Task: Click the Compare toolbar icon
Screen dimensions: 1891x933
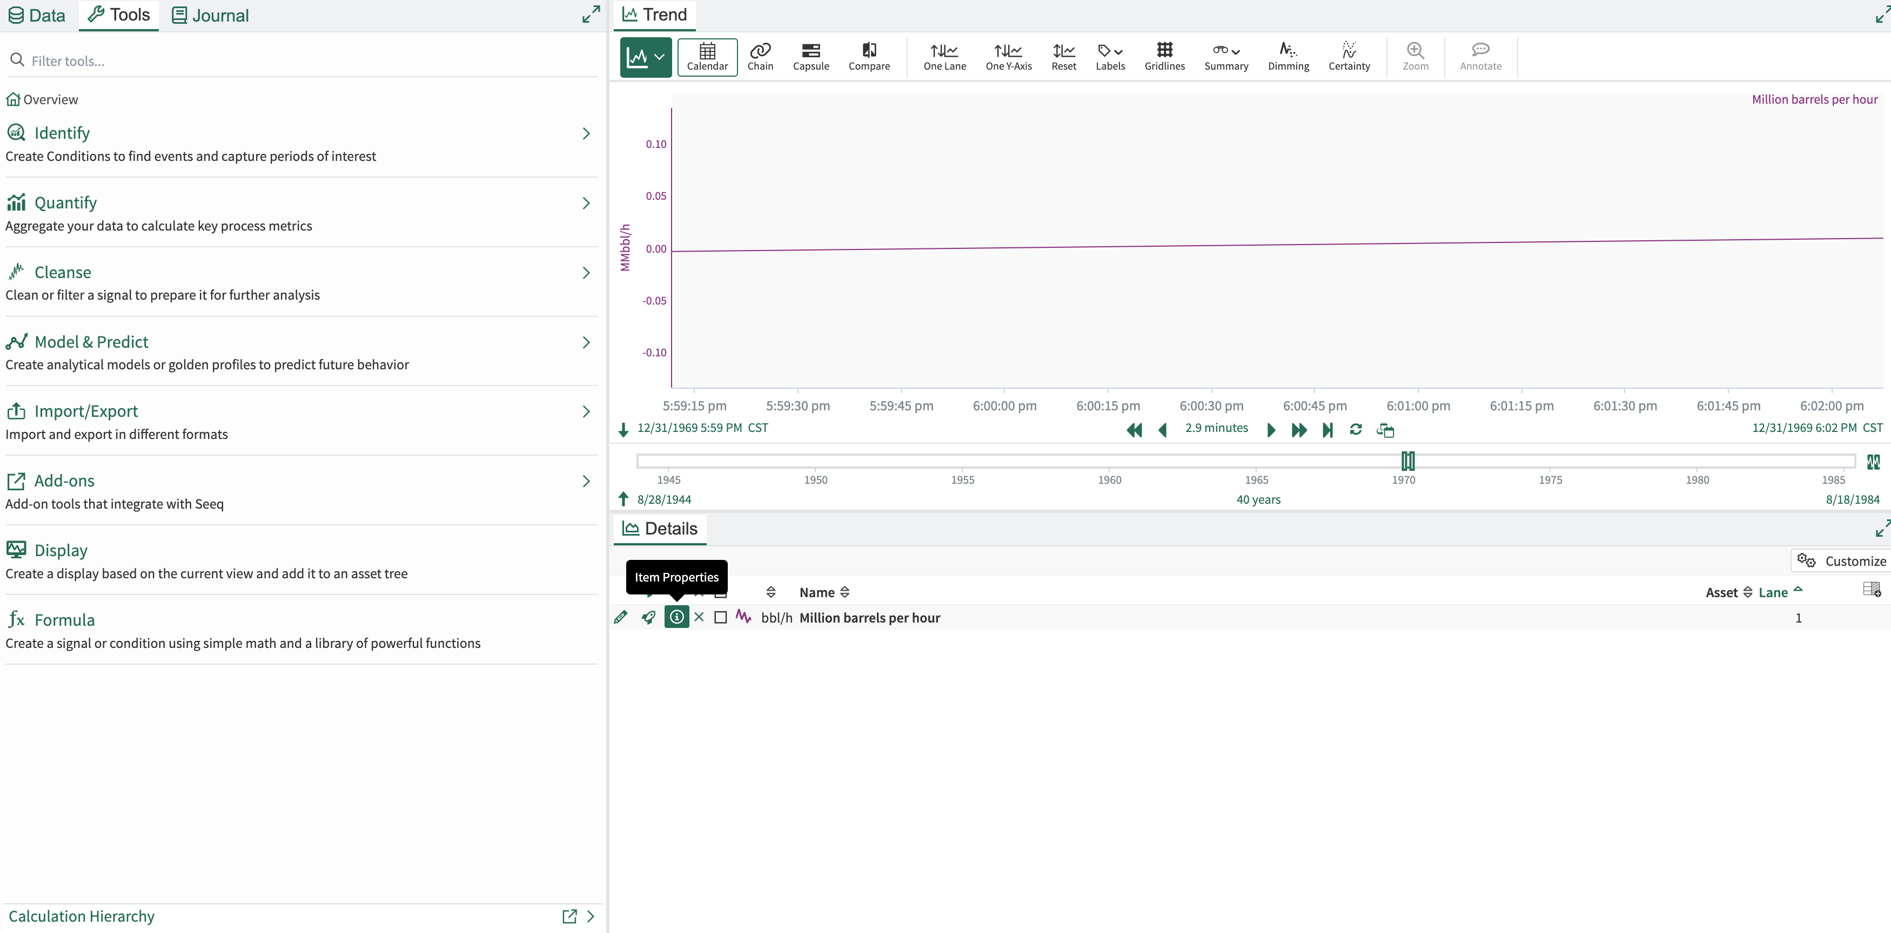Action: (868, 56)
